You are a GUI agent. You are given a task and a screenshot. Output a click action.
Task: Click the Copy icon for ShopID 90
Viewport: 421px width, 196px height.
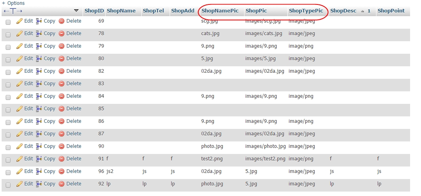point(39,146)
